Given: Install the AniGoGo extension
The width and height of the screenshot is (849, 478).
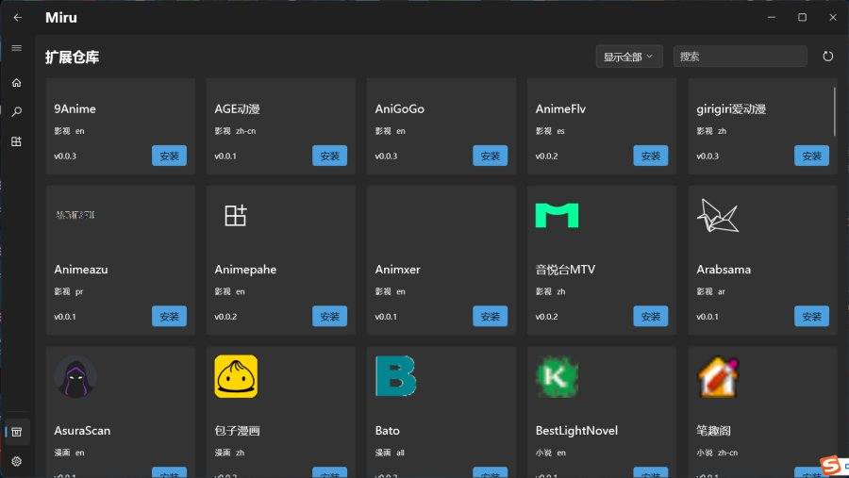Looking at the screenshot, I should point(490,156).
